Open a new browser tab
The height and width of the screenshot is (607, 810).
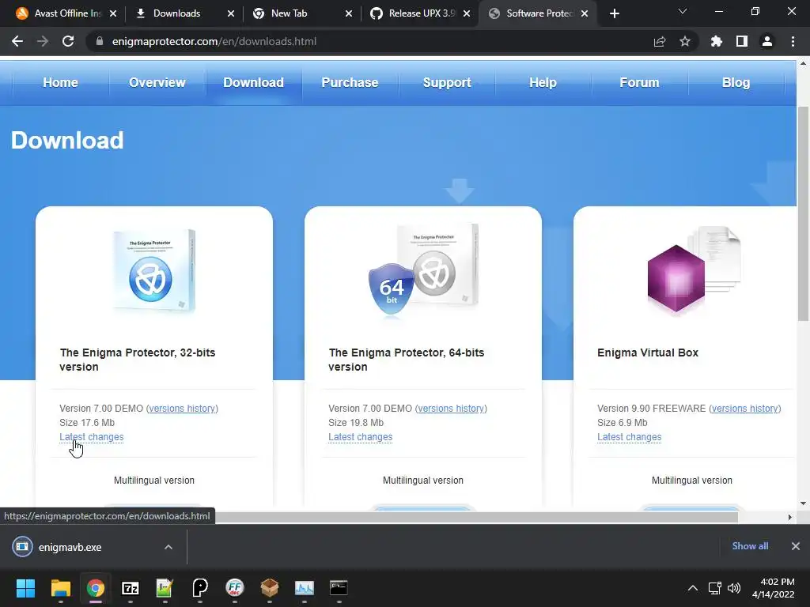point(614,13)
